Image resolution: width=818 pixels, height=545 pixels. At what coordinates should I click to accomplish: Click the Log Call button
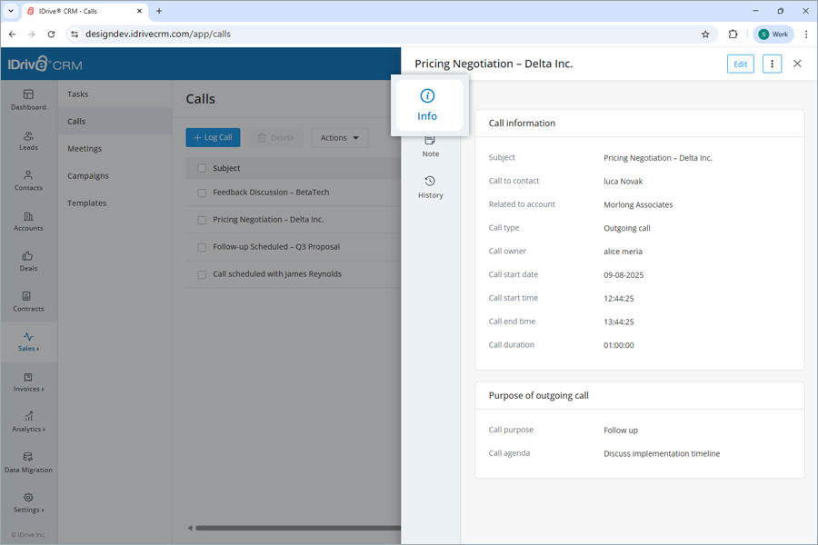click(x=213, y=137)
